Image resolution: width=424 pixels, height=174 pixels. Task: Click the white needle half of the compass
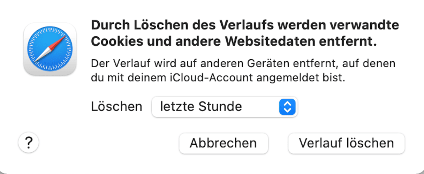point(42,56)
